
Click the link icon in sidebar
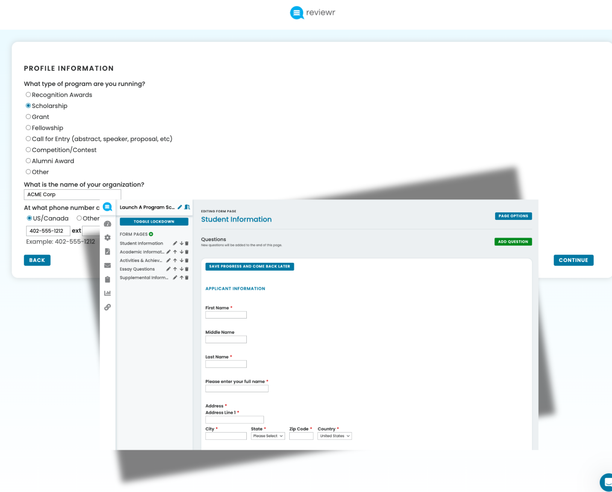pos(108,307)
